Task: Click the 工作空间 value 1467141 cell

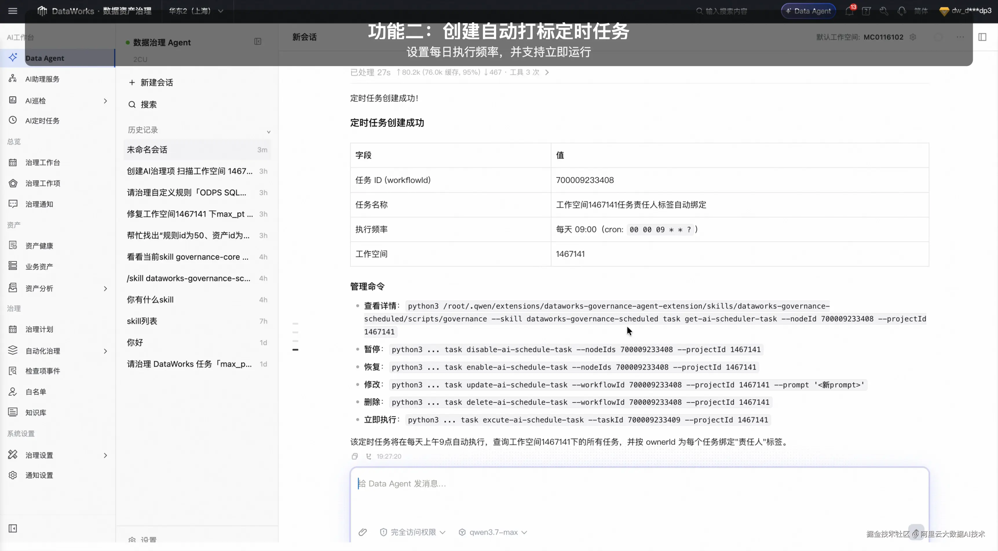Action: (740, 254)
